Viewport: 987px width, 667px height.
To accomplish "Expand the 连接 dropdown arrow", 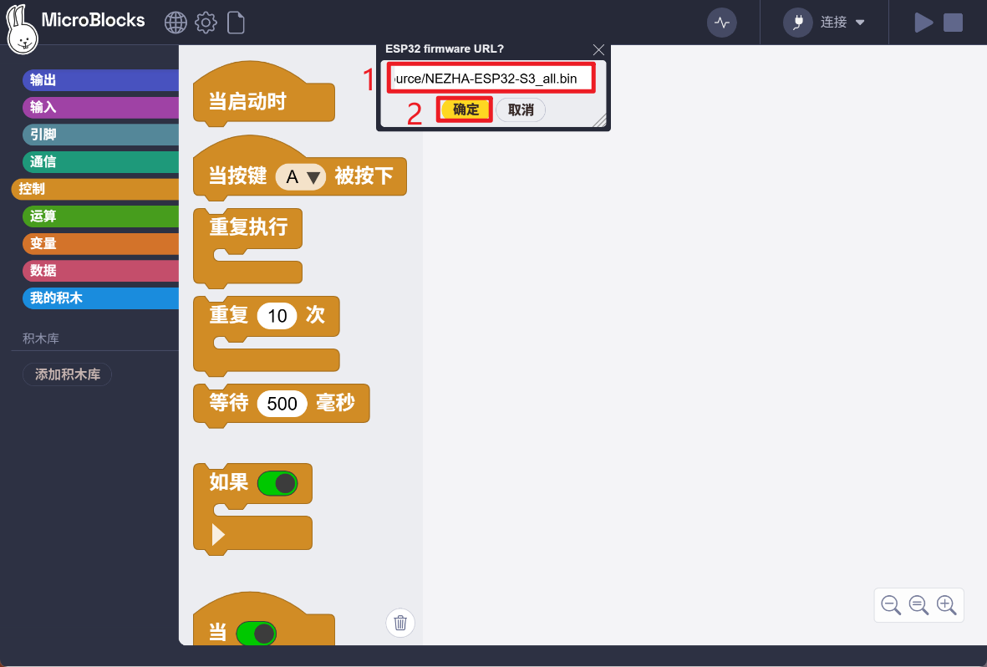I will (860, 23).
